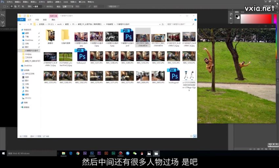
Task: Click Add to selection mode icon
Action: 15,7
